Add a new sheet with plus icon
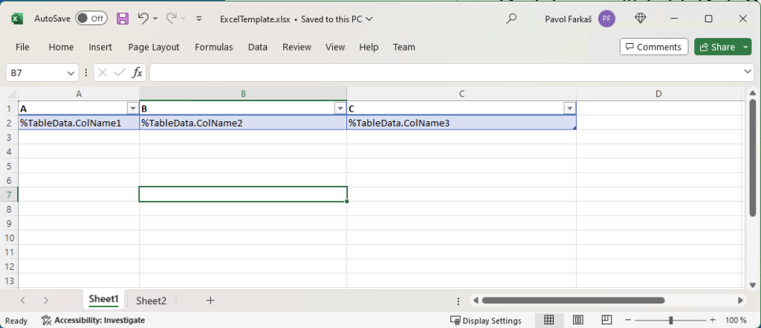761x328 pixels. (x=210, y=300)
